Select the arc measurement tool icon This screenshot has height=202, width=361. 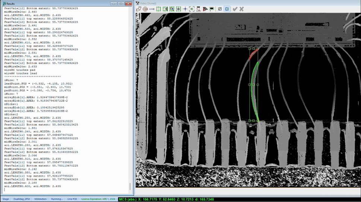[139, 9]
